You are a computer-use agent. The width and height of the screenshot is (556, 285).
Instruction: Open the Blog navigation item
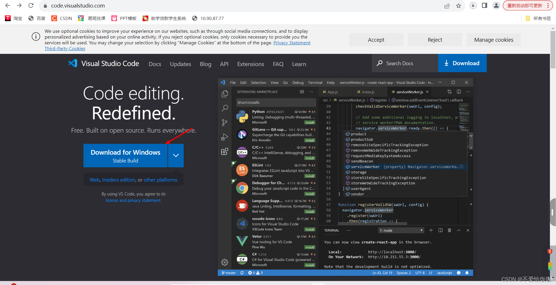pos(205,64)
